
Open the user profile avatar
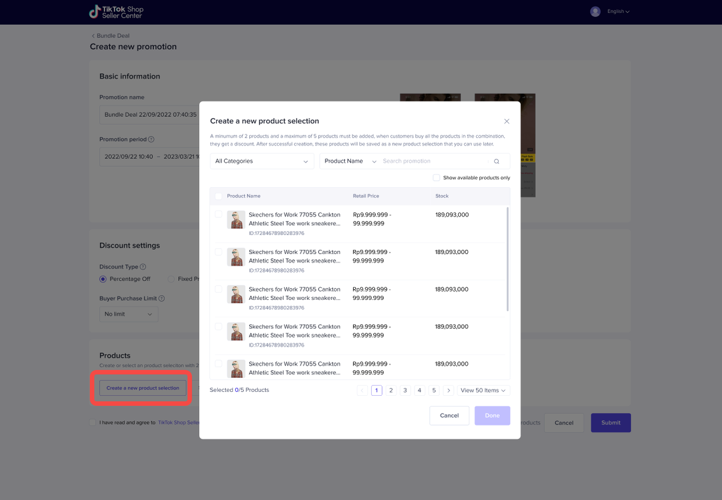coord(595,11)
